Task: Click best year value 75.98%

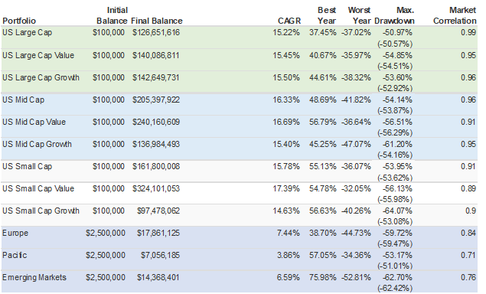Action: point(323,277)
